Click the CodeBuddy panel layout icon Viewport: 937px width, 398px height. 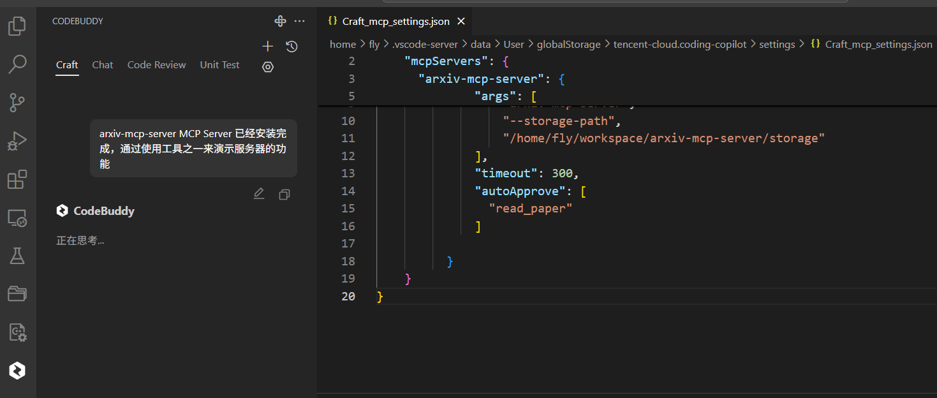coord(280,21)
